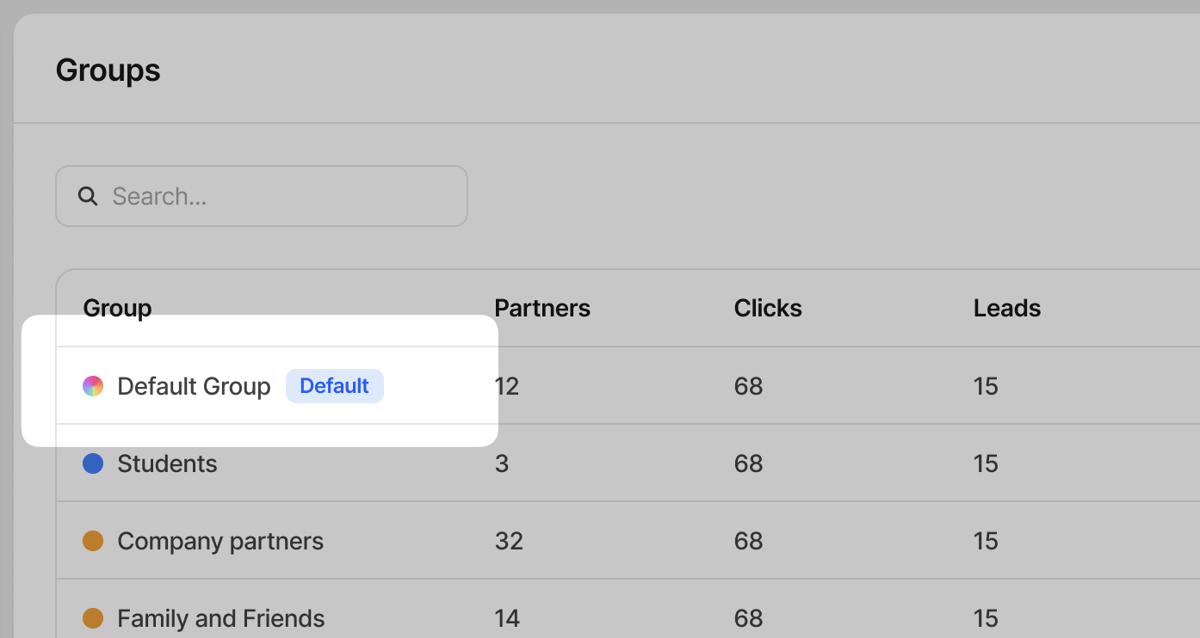Click Company partners count 32
Screen dimensions: 1200x638
click(x=509, y=541)
